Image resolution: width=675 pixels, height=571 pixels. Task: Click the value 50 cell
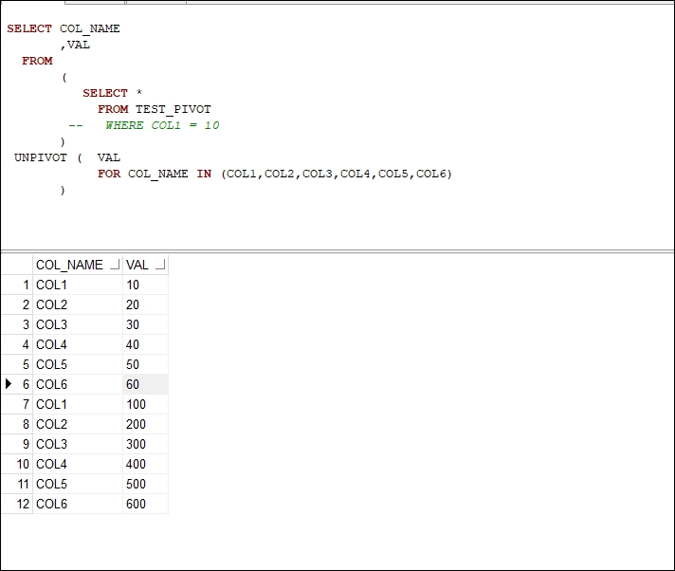(145, 364)
